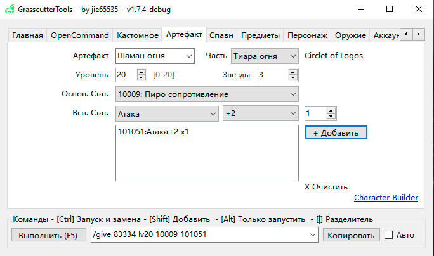Viewport: 434px width, 256px height.
Task: Open the Артефакт set dropdown
Action: (x=188, y=56)
